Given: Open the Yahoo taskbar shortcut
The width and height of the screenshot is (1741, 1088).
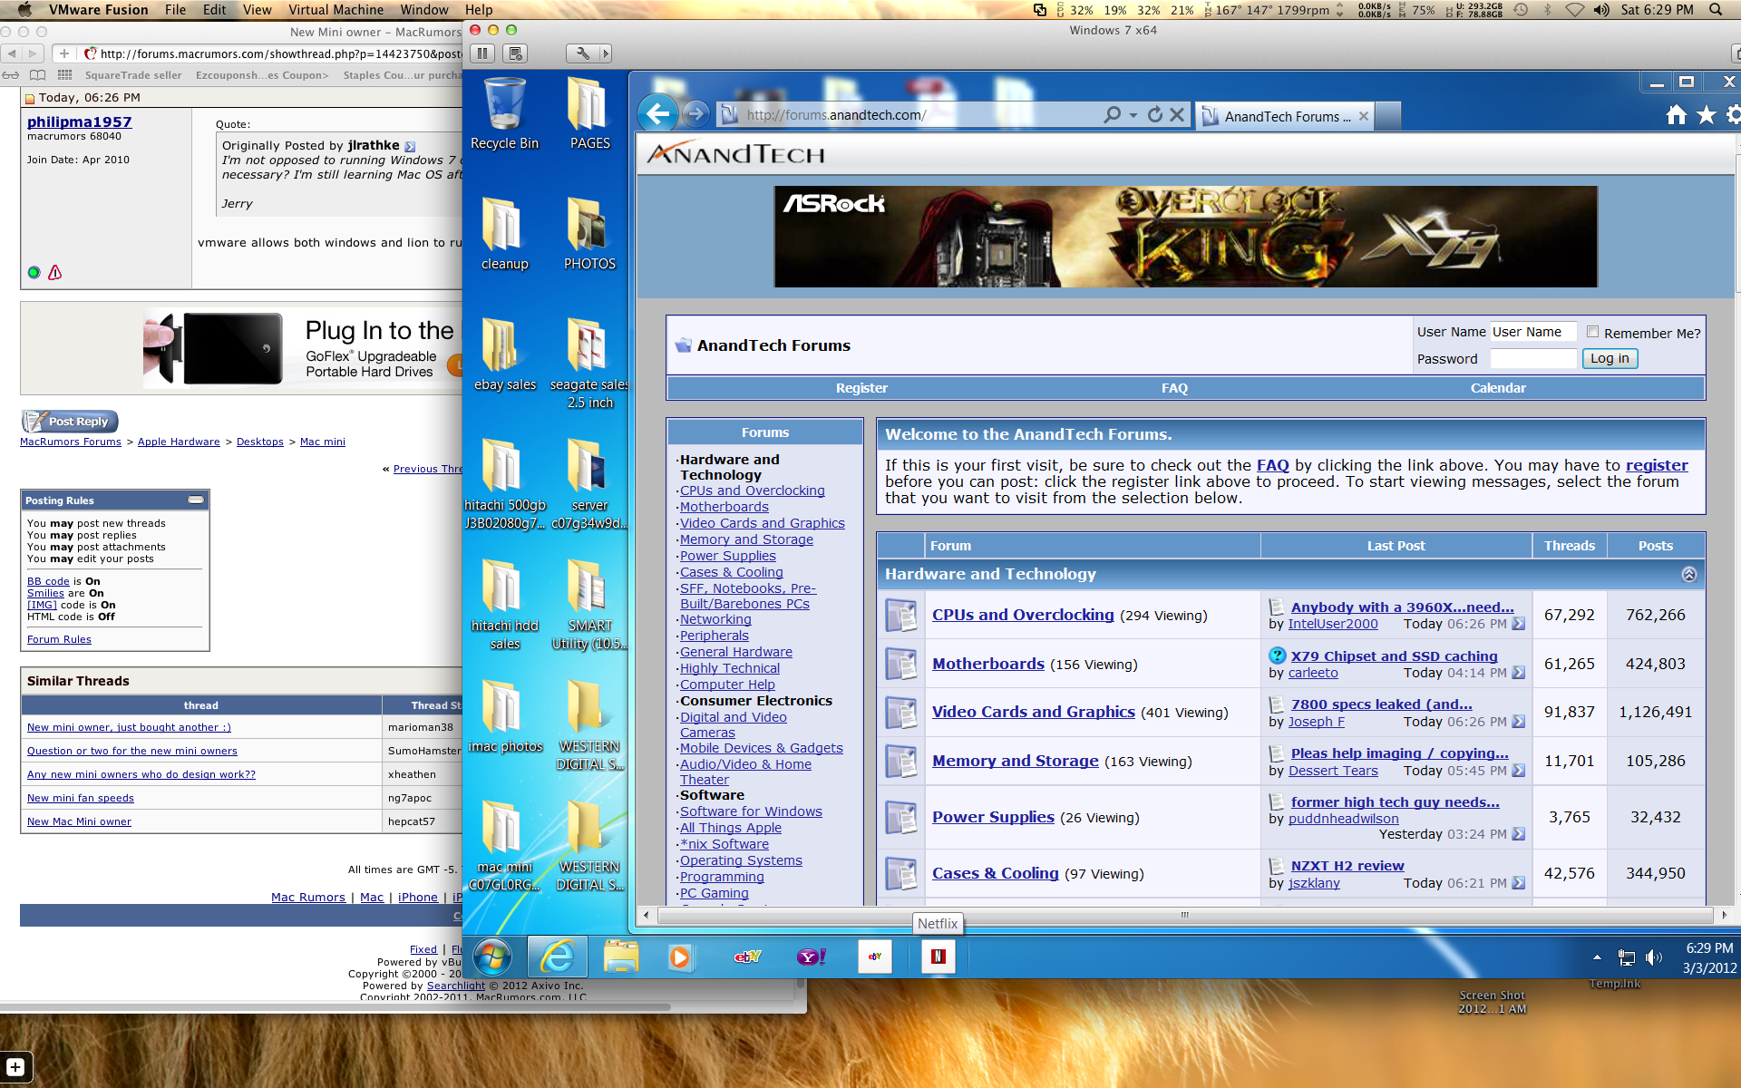Looking at the screenshot, I should pos(811,957).
